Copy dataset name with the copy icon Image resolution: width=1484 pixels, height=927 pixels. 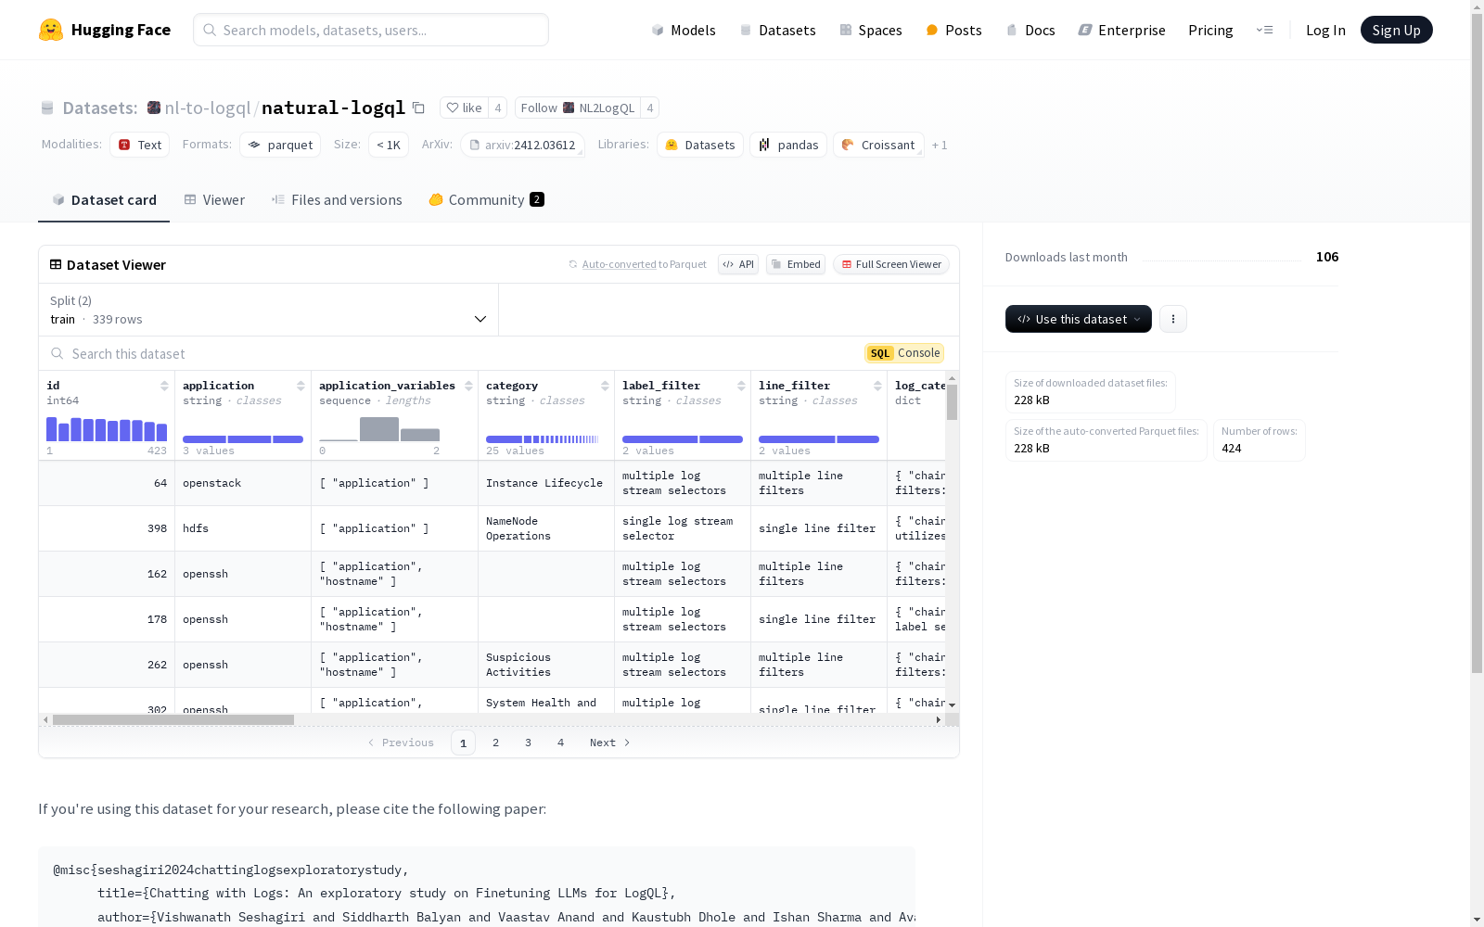coord(418,108)
